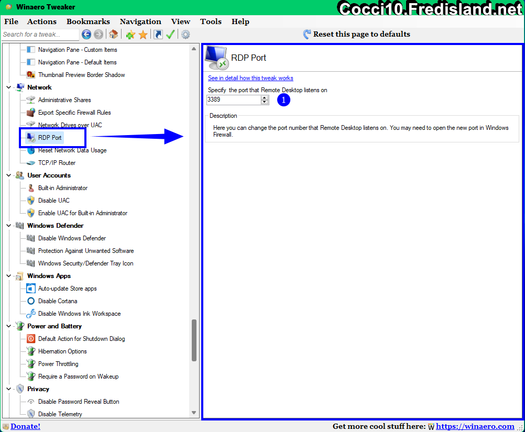Image resolution: width=525 pixels, height=432 pixels.
Task: Click the green checkmark toolbar icon
Action: (x=170, y=34)
